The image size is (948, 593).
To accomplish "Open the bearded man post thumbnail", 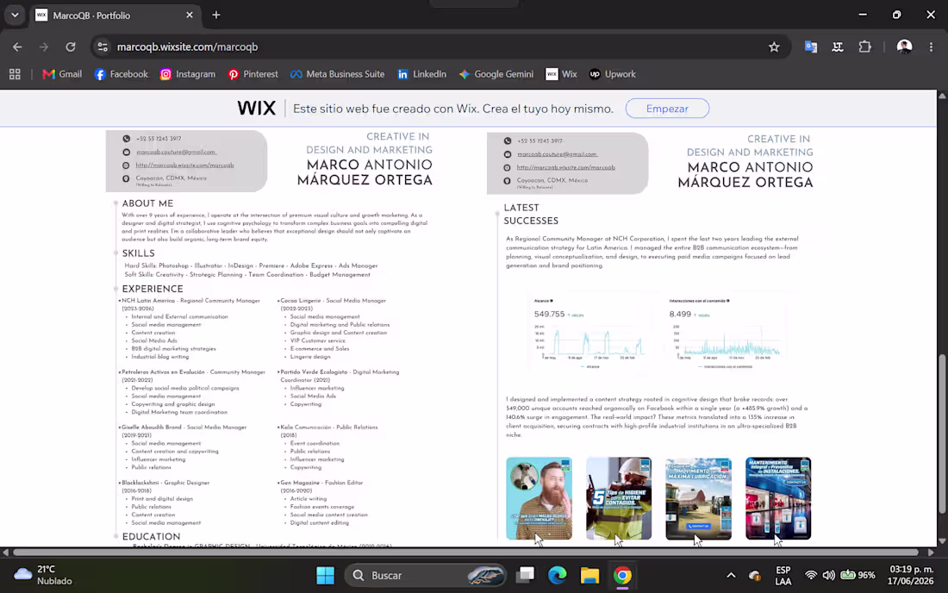I will coord(539,498).
